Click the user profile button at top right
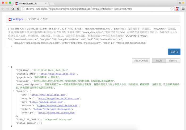The height and width of the screenshot is (130, 186). (181, 3)
